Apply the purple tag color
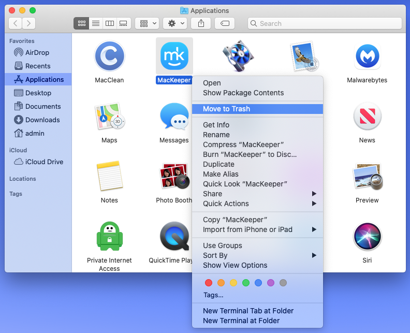Screen dimensions: 410x333 click(x=271, y=283)
